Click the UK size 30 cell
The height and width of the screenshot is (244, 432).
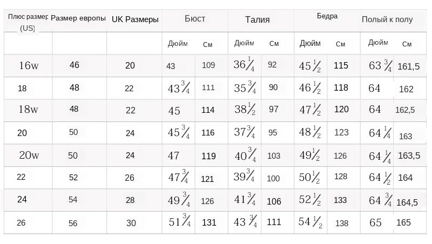coord(131,222)
